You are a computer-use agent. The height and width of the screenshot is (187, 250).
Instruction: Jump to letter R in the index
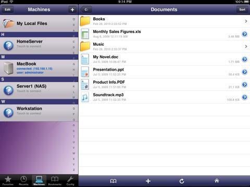click(74, 125)
